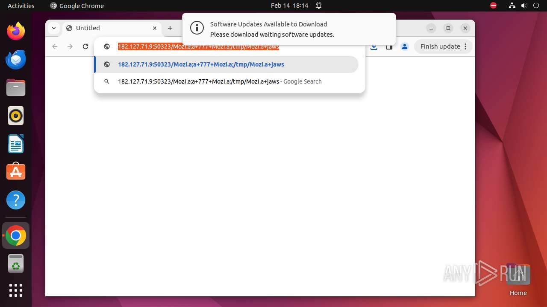This screenshot has width=547, height=307.
Task: Go forward in Chrome
Action: pos(70,46)
